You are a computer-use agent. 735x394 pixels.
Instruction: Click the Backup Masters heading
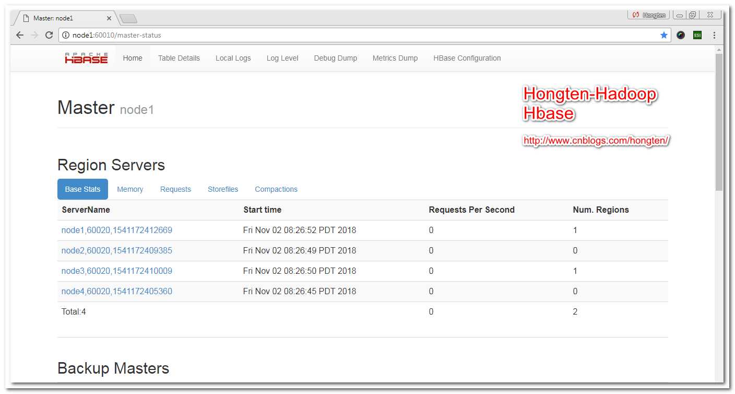click(x=113, y=368)
